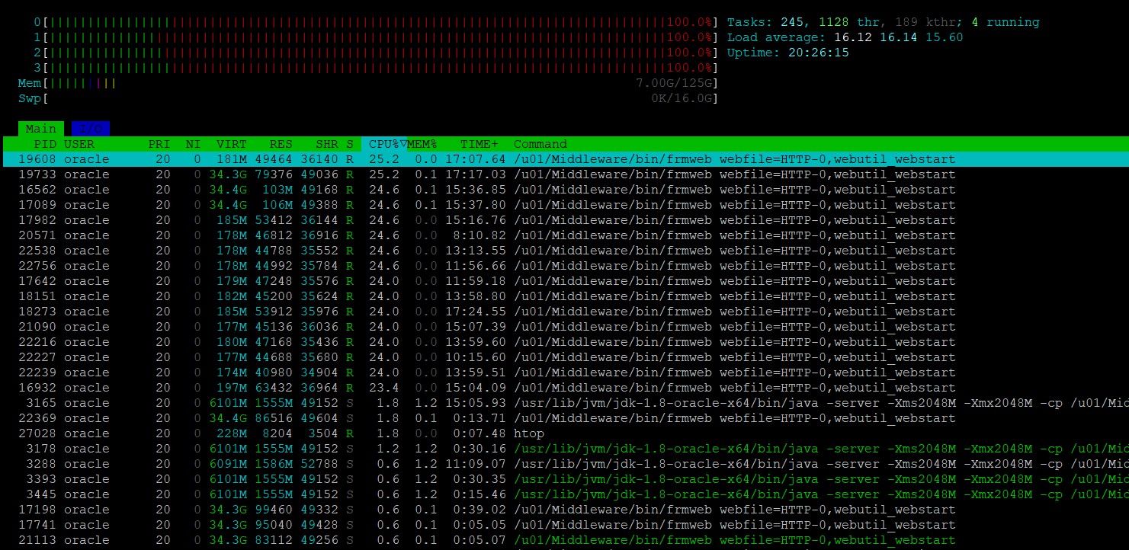The image size is (1129, 550).
Task: Select java process row PID 3288
Action: 564,464
